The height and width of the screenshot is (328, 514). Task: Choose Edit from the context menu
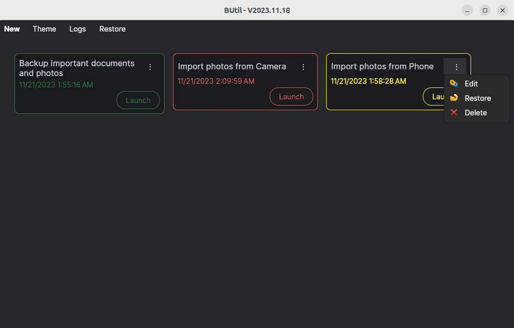pyautogui.click(x=471, y=84)
